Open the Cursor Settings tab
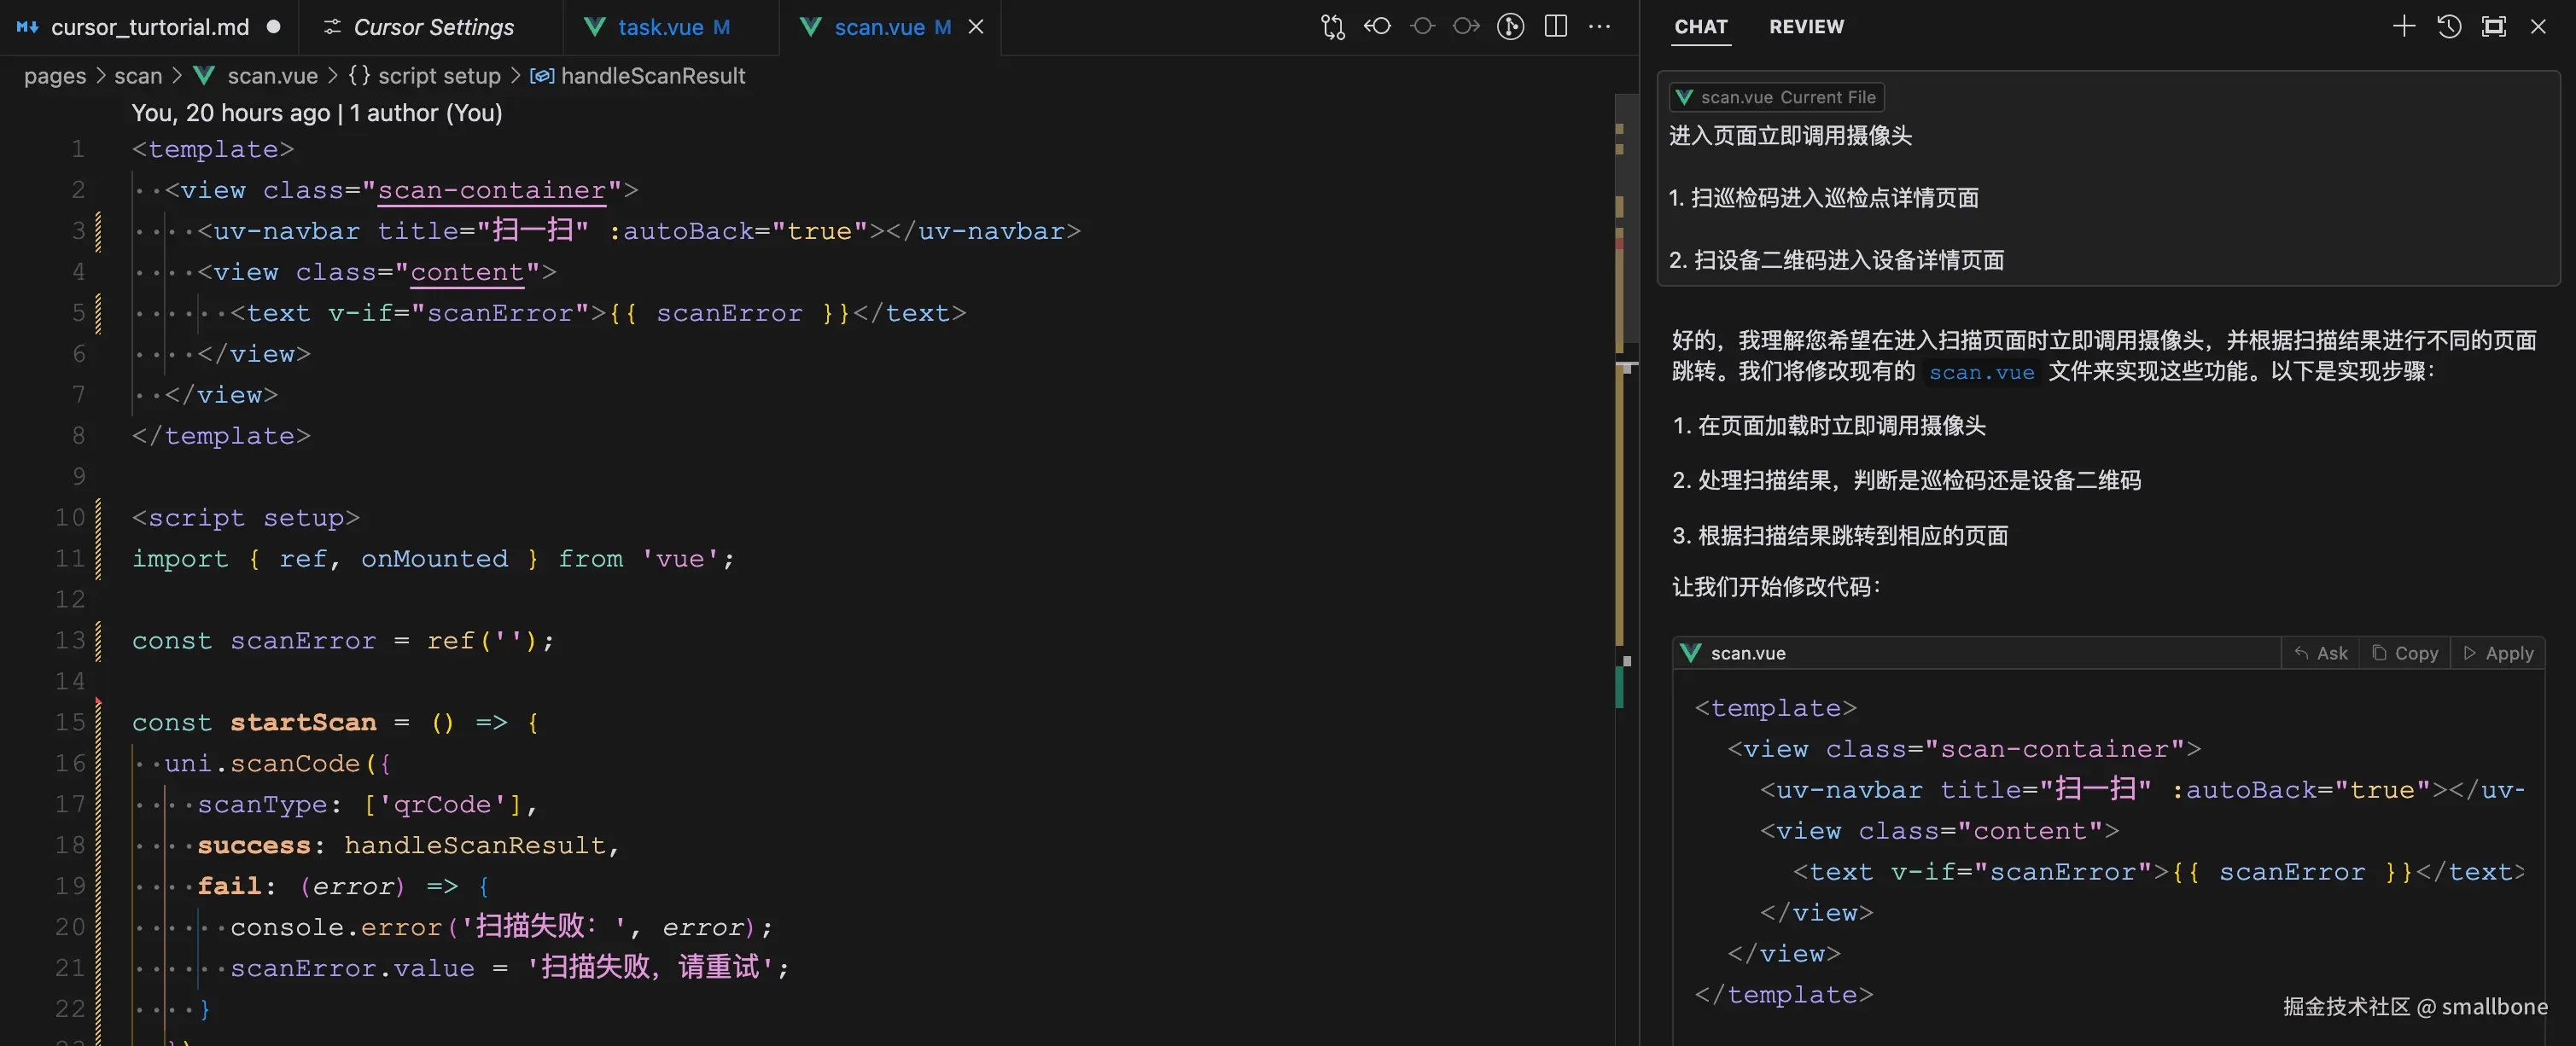 coord(432,27)
